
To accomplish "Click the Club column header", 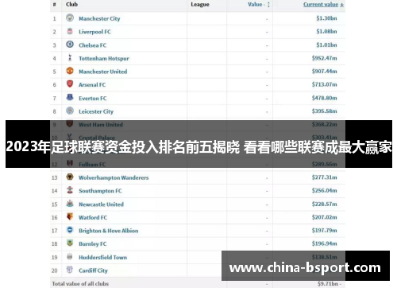I will [x=71, y=4].
